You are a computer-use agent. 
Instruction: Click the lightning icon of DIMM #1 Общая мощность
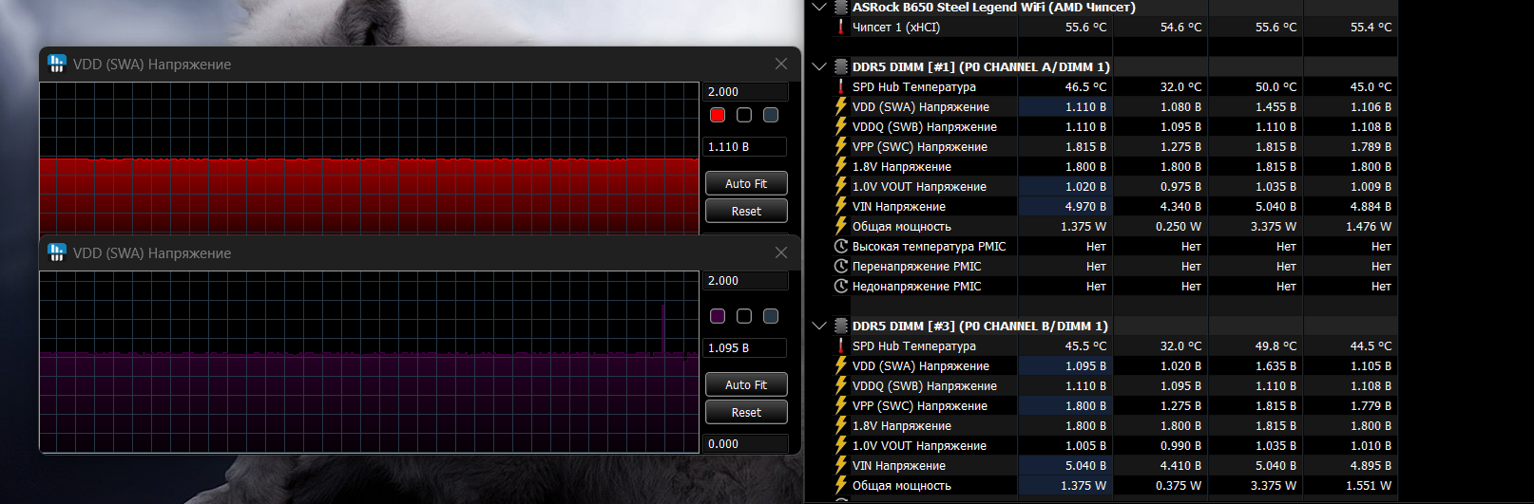[841, 226]
